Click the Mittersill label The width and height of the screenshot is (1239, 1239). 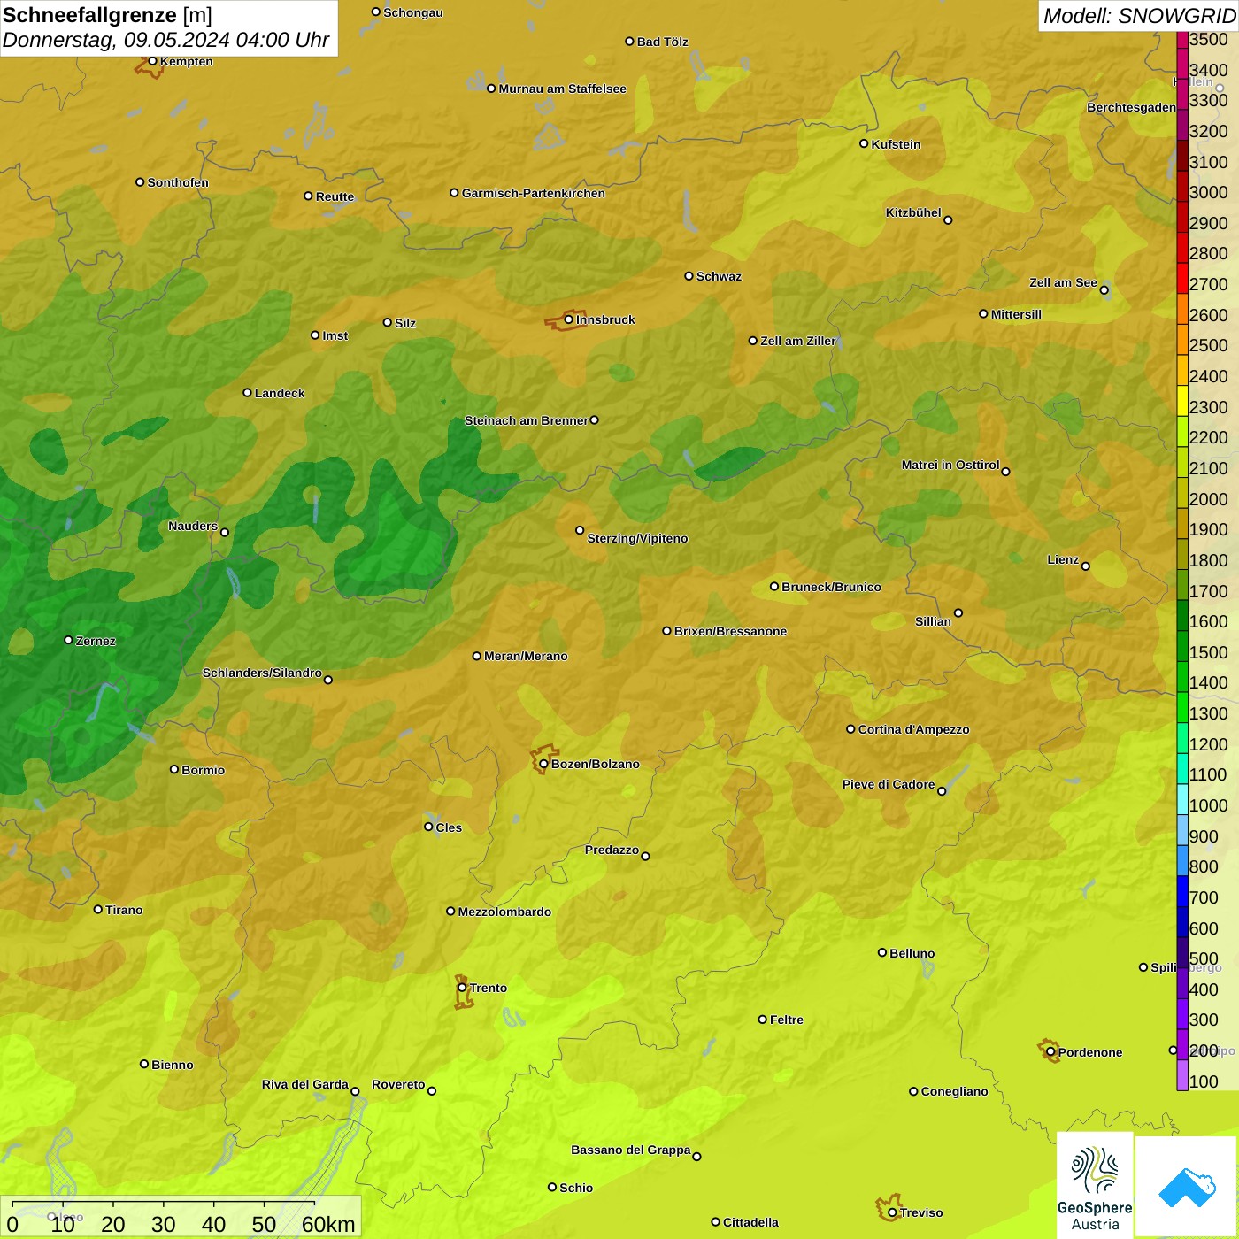(1016, 314)
